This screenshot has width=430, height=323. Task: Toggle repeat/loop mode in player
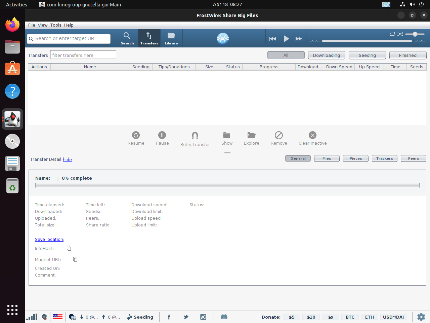392,34
